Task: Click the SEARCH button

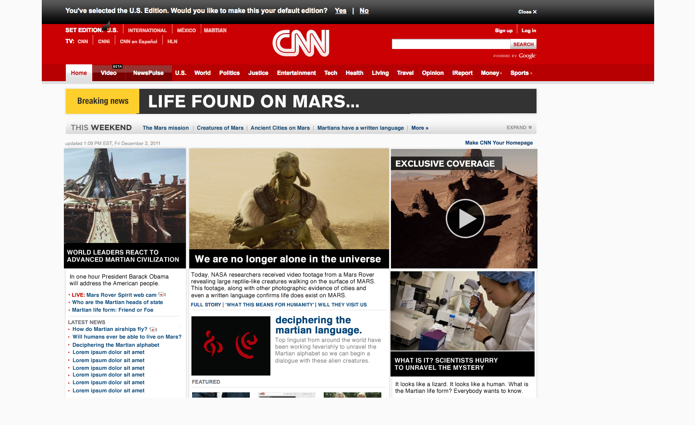Action: pyautogui.click(x=524, y=44)
